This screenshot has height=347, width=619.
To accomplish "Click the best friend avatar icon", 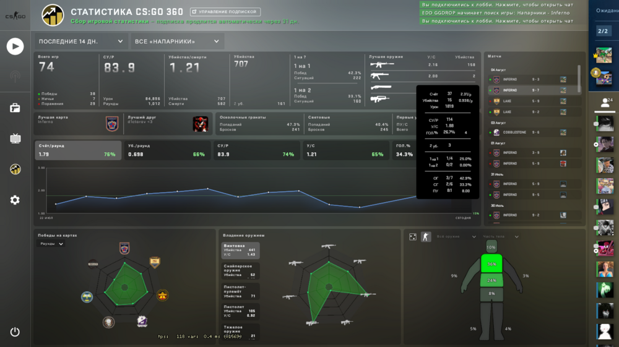I will [x=200, y=124].
